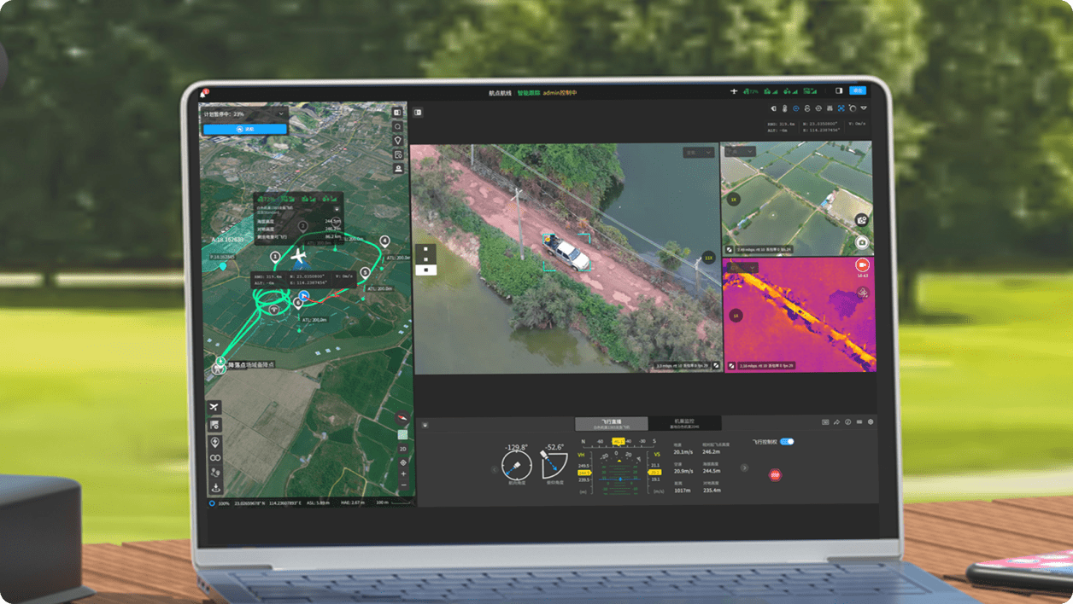
Task: Recenter map with crosshair locate icon
Action: click(402, 462)
